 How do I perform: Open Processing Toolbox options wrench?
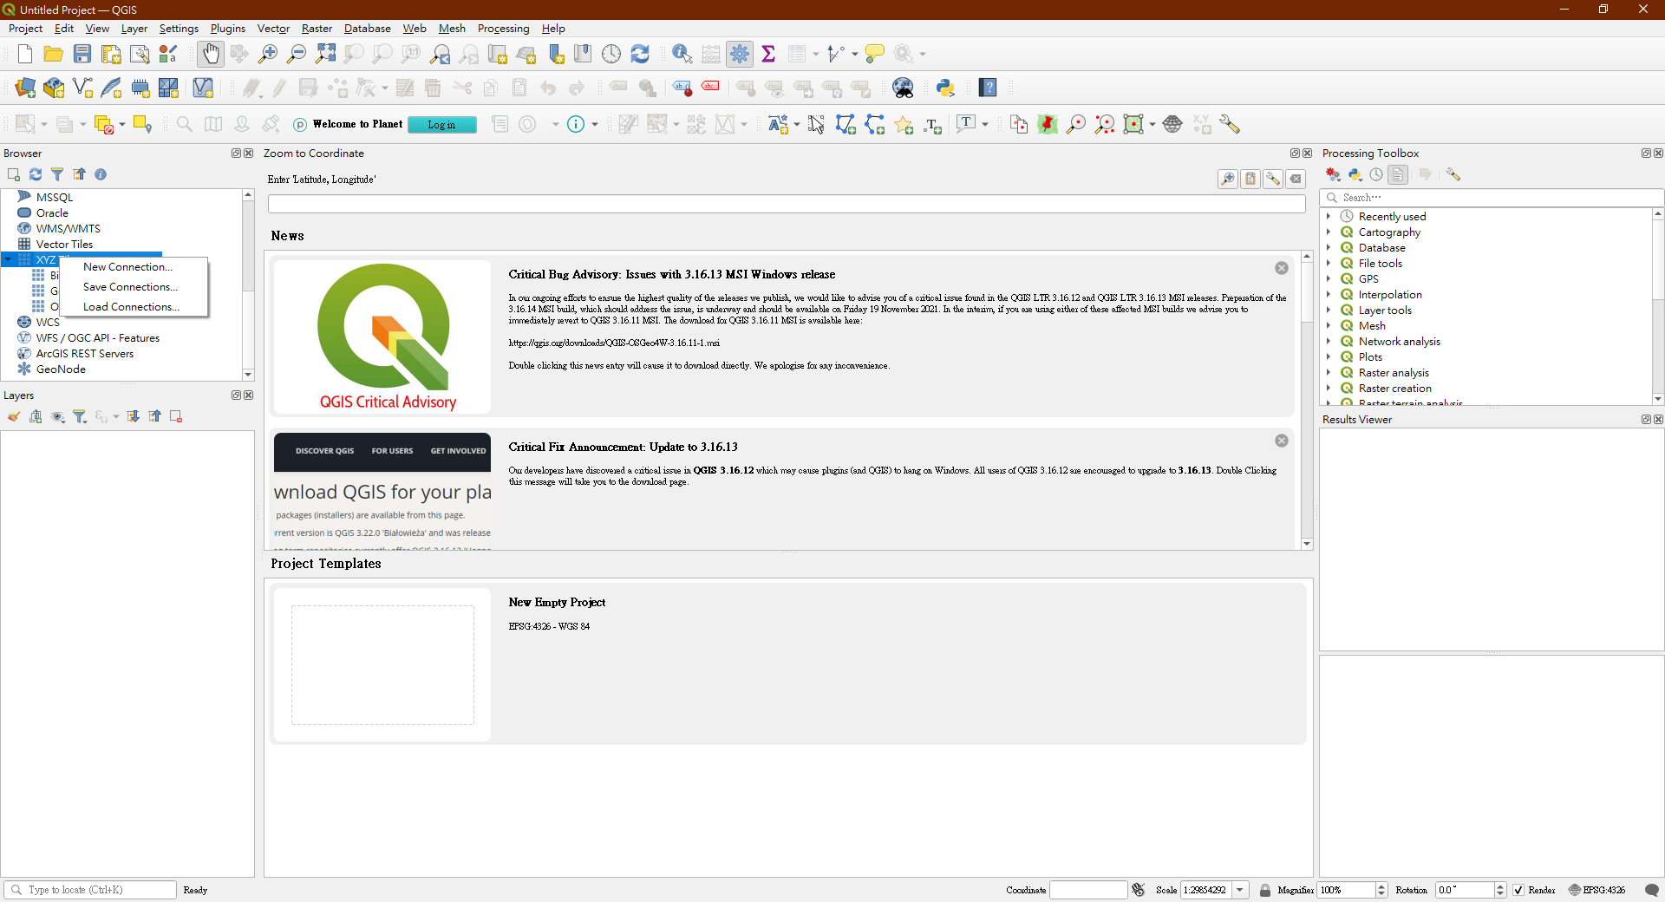point(1453,174)
